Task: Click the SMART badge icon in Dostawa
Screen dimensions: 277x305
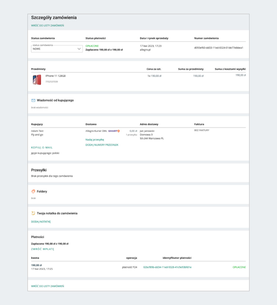Action: point(114,131)
